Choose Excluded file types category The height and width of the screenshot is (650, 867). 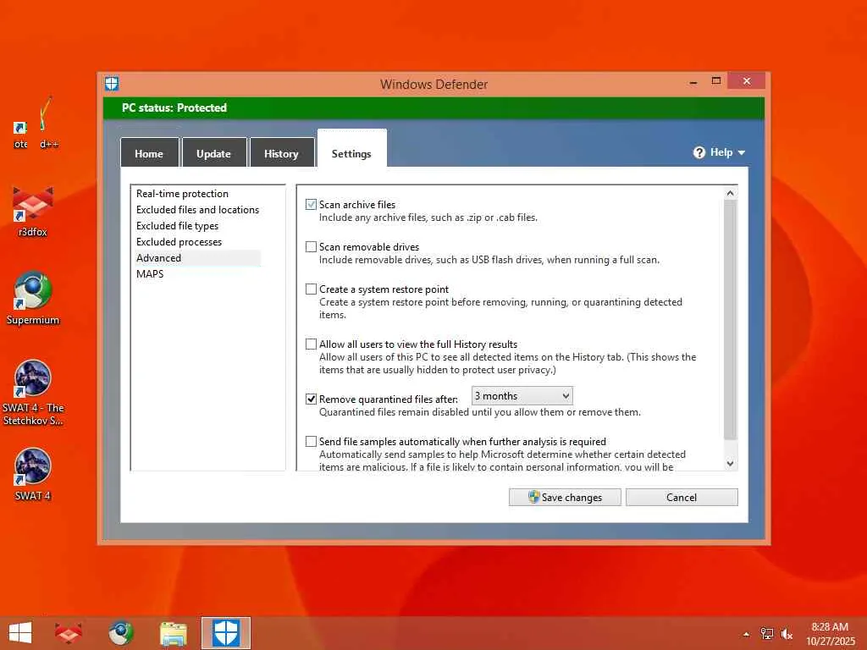(x=177, y=225)
